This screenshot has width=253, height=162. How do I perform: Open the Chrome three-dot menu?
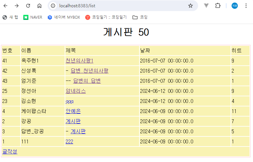pyautogui.click(x=246, y=6)
